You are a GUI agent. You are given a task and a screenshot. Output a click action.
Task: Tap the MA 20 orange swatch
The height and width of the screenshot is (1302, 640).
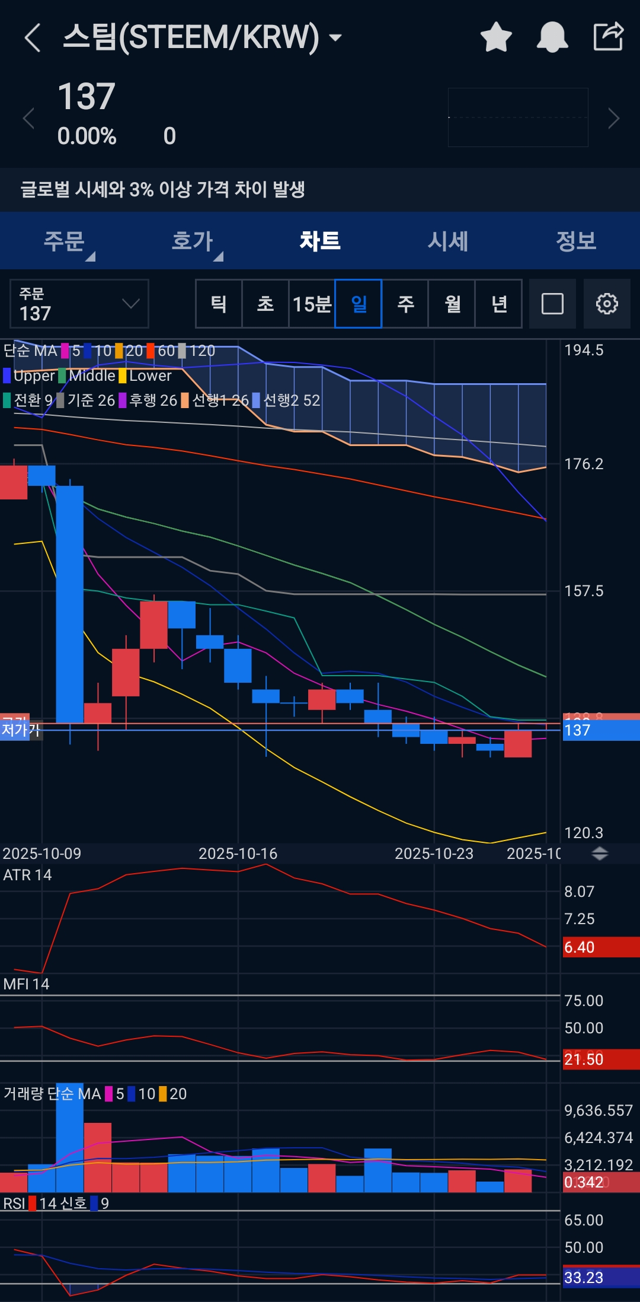coord(119,351)
